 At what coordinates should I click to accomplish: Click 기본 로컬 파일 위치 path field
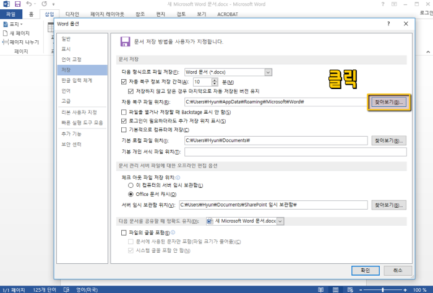276,140
